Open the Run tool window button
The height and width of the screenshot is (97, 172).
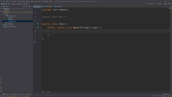[x=21, y=94]
